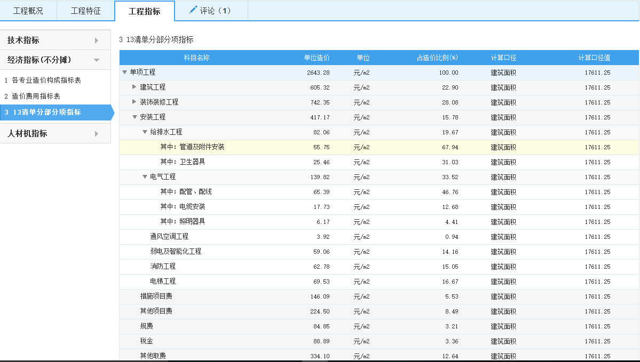The image size is (640, 362).
Task: Collapse the 安装工程 tree row
Action: tap(135, 117)
